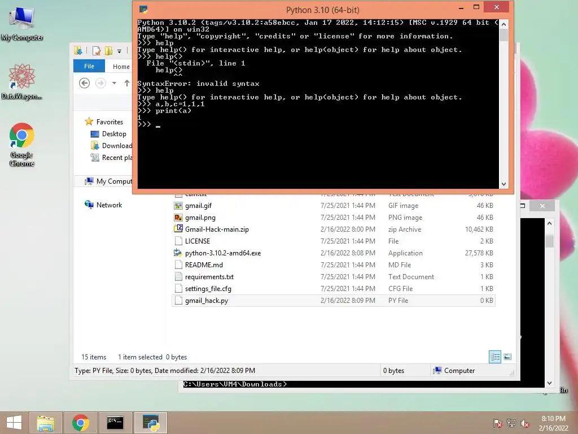The height and width of the screenshot is (434, 578).
Task: Select Network in the navigation pane
Action: tap(103, 205)
